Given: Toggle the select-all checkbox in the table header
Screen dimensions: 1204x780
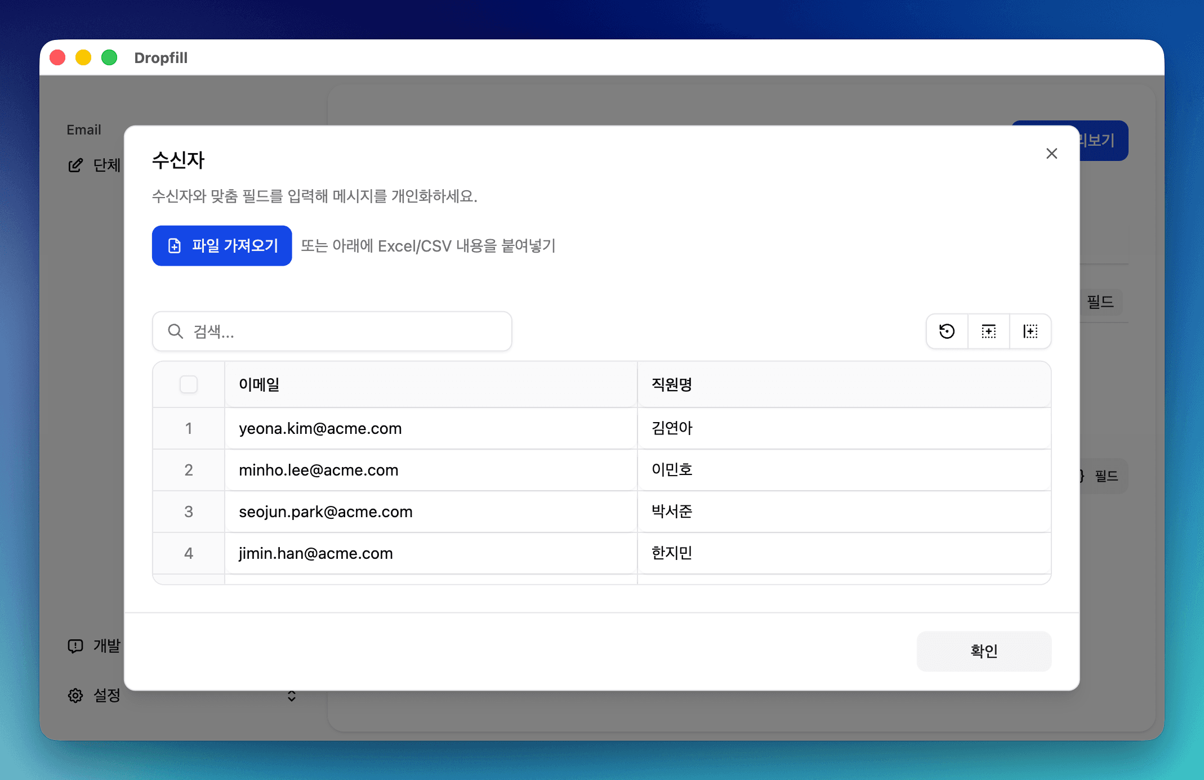Looking at the screenshot, I should (189, 384).
